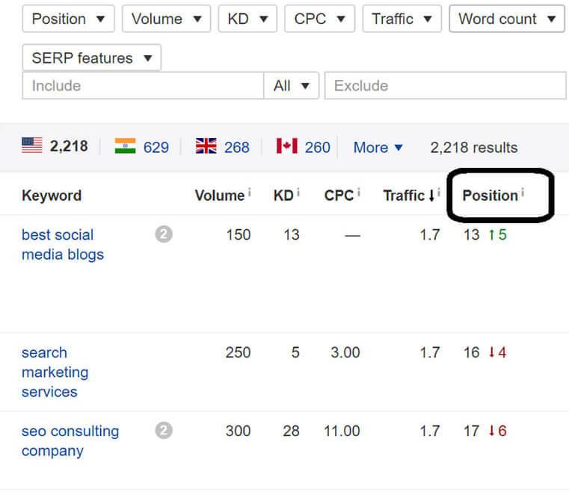This screenshot has height=492, width=569.
Task: Click the Canada flag icon
Action: pyautogui.click(x=286, y=146)
